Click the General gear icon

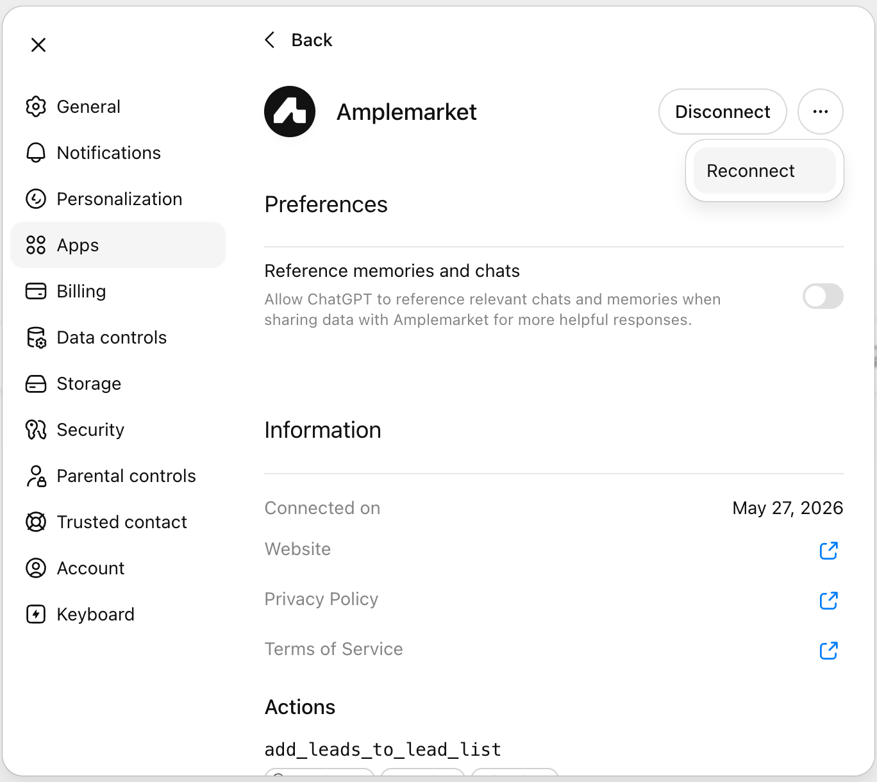[x=36, y=106]
